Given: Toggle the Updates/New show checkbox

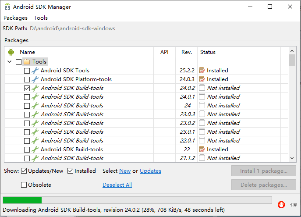Looking at the screenshot, I should point(24,171).
